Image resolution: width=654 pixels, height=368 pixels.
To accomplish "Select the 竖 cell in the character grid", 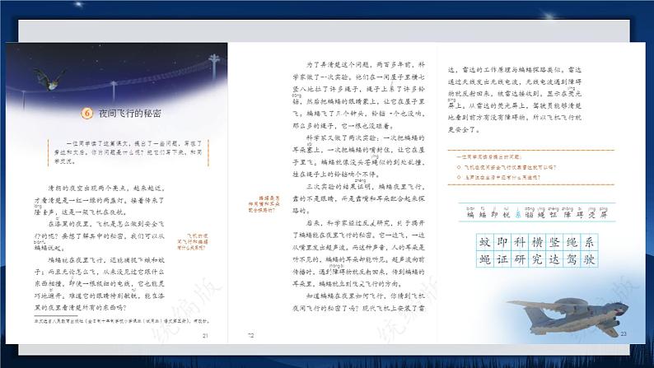I will pyautogui.click(x=554, y=242).
